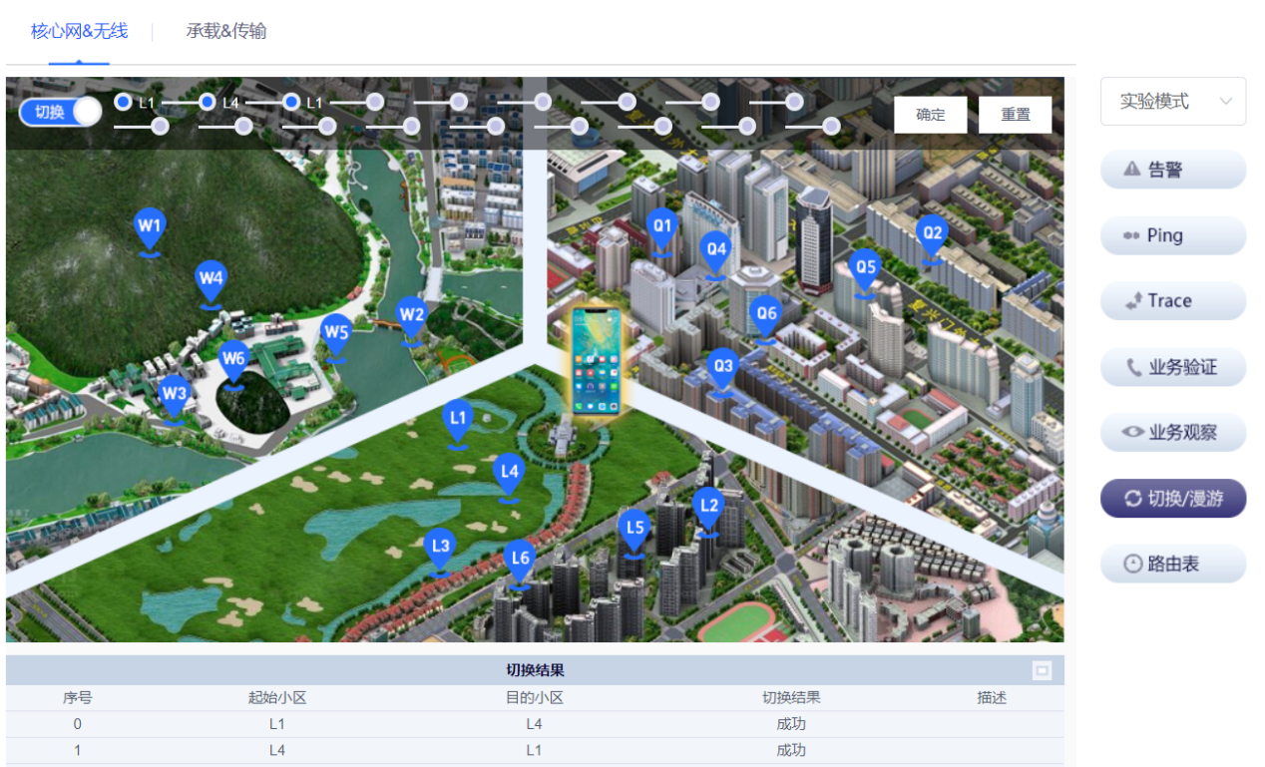Click the Q3 cell location pin
Viewport: 1265px width, 767px height.
(723, 368)
